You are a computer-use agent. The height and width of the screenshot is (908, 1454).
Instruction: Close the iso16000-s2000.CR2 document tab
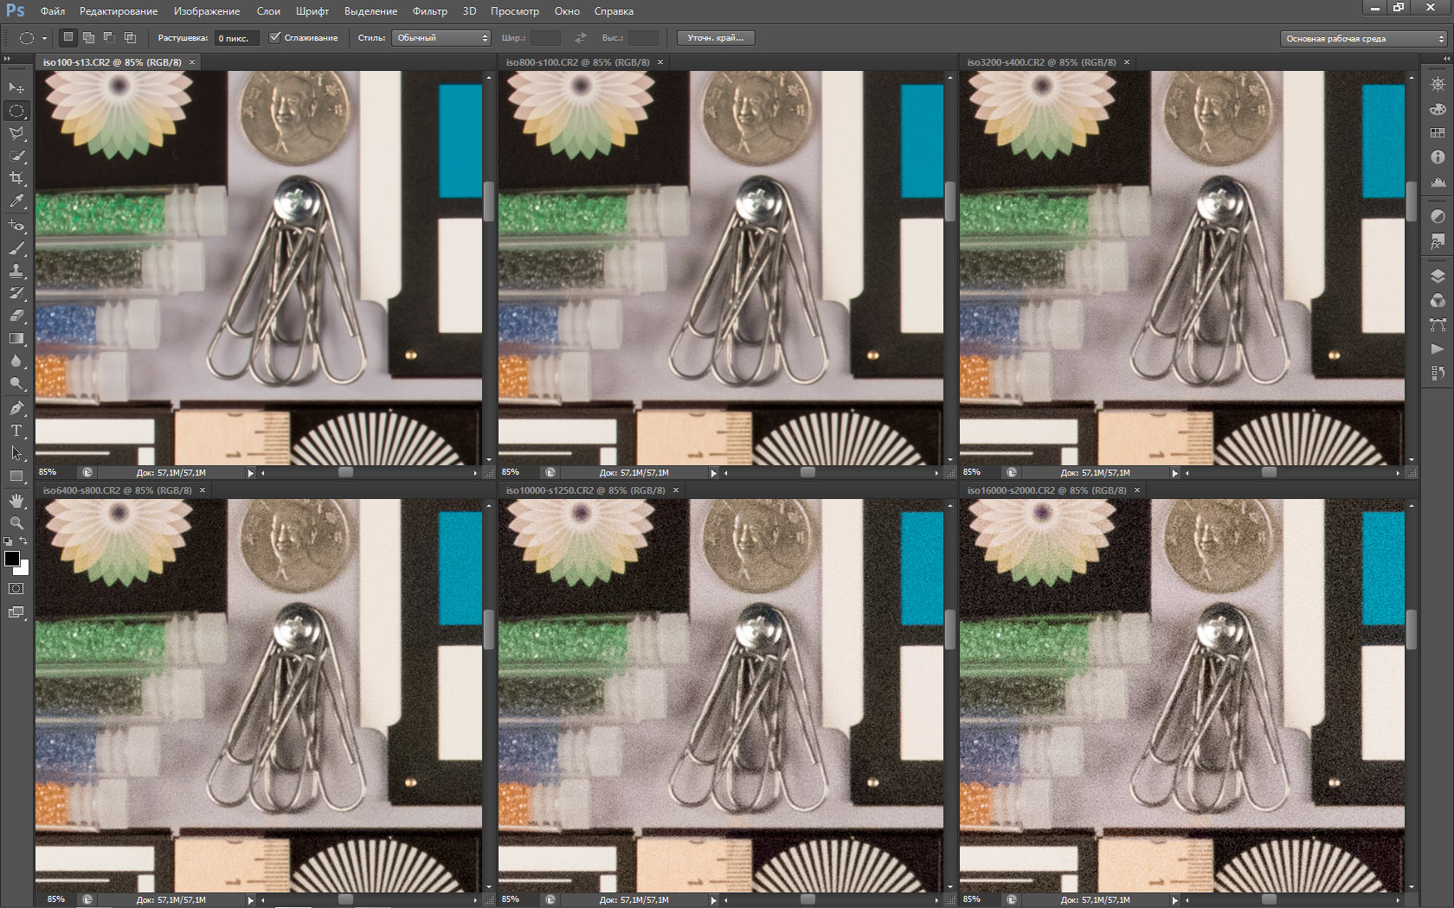click(1137, 490)
